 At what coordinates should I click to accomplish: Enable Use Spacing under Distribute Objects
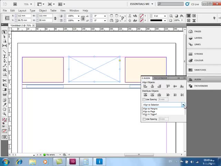144,100
